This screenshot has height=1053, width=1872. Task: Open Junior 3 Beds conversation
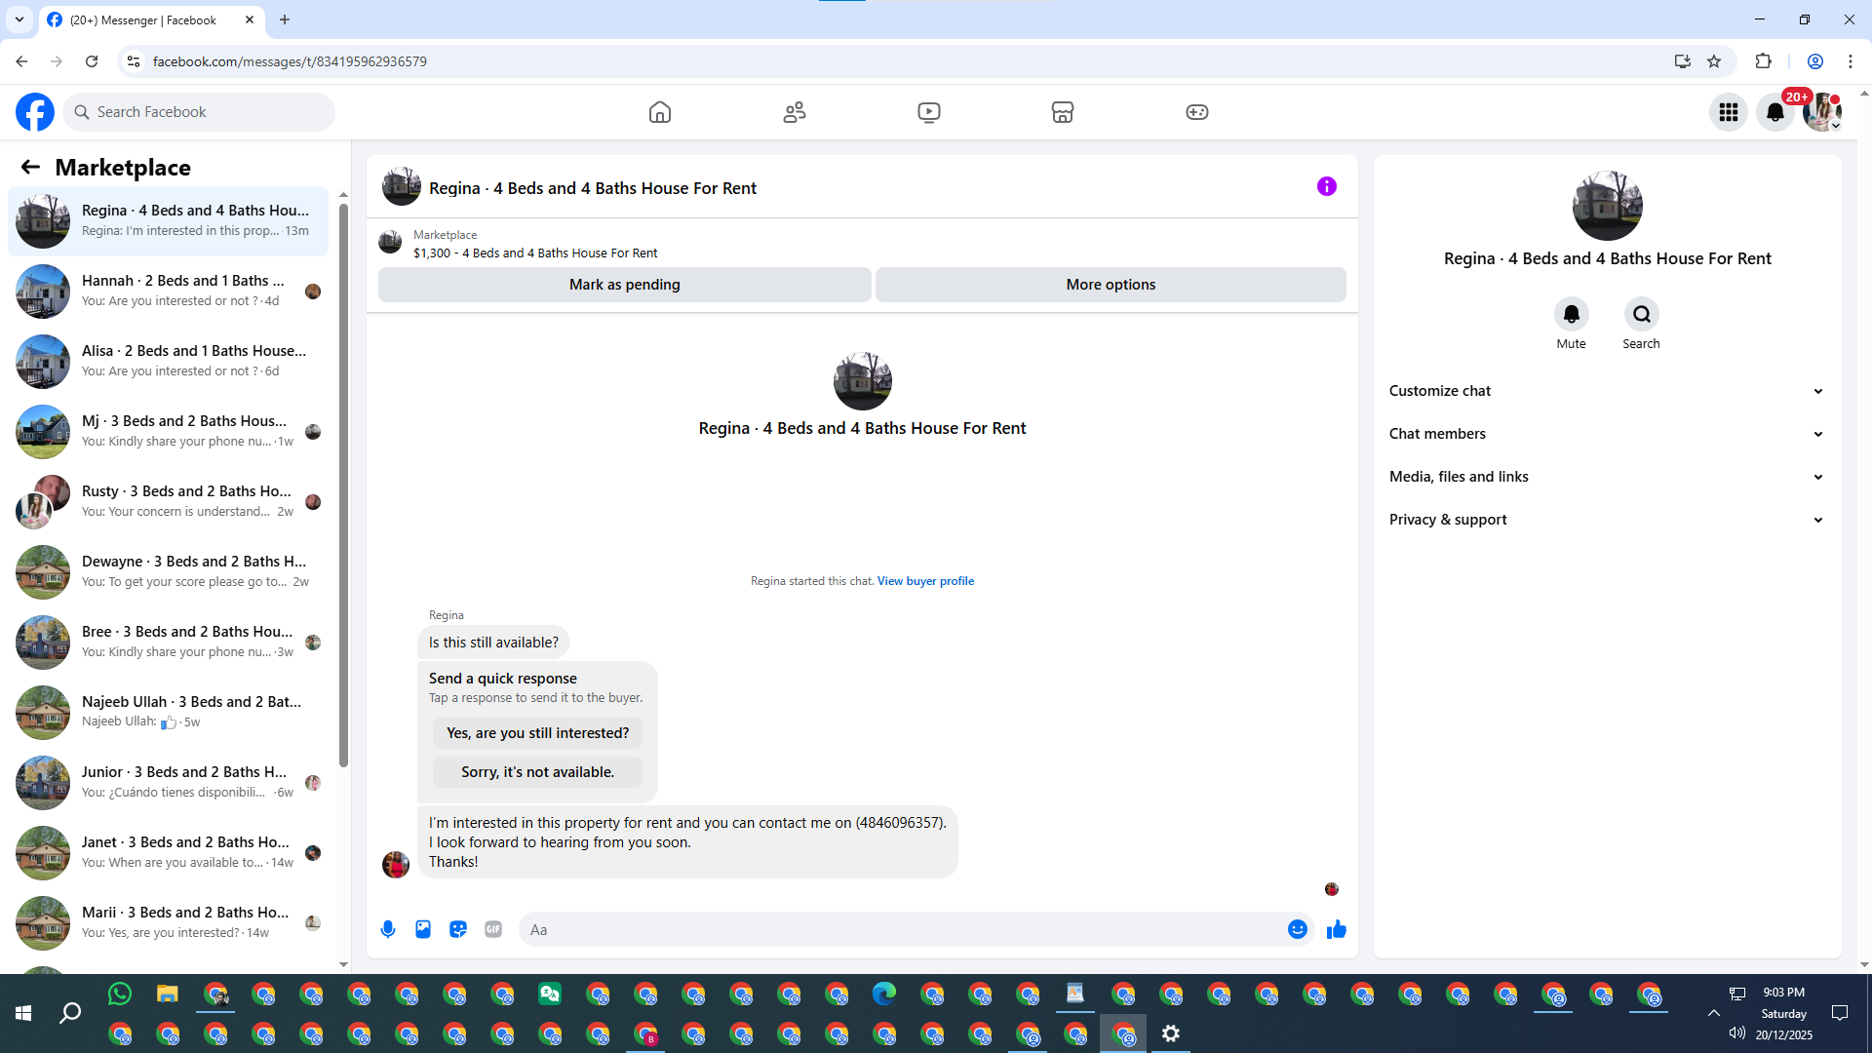point(169,783)
